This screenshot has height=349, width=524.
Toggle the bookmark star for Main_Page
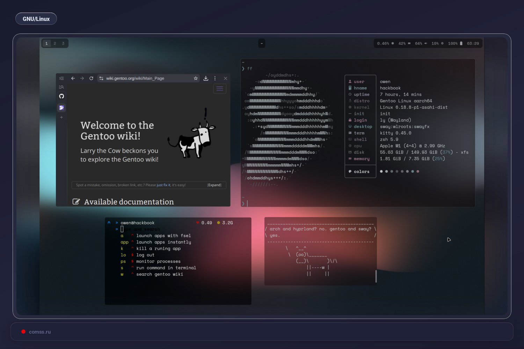pyautogui.click(x=196, y=78)
